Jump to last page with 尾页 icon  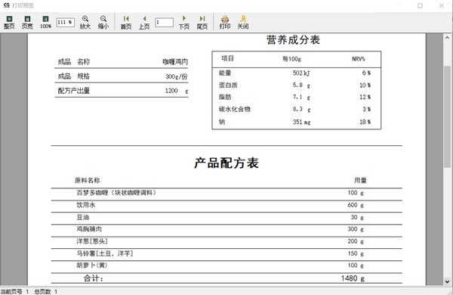point(202,22)
